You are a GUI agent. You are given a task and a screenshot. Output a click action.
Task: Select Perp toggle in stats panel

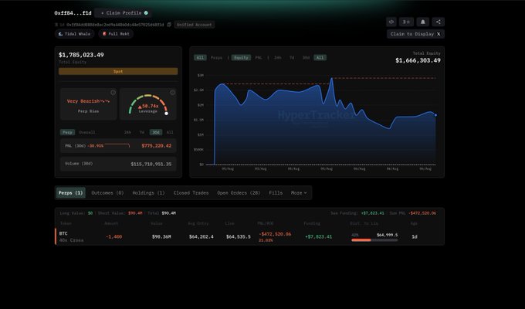tap(67, 132)
